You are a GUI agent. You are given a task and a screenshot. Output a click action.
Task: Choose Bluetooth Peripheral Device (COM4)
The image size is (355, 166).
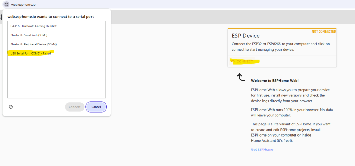57,44
